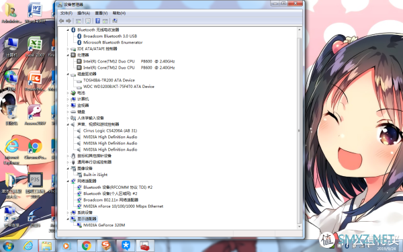The image size is (403, 252).
Task: Select the Word 2007 desktop shortcut
Action: click(35, 13)
